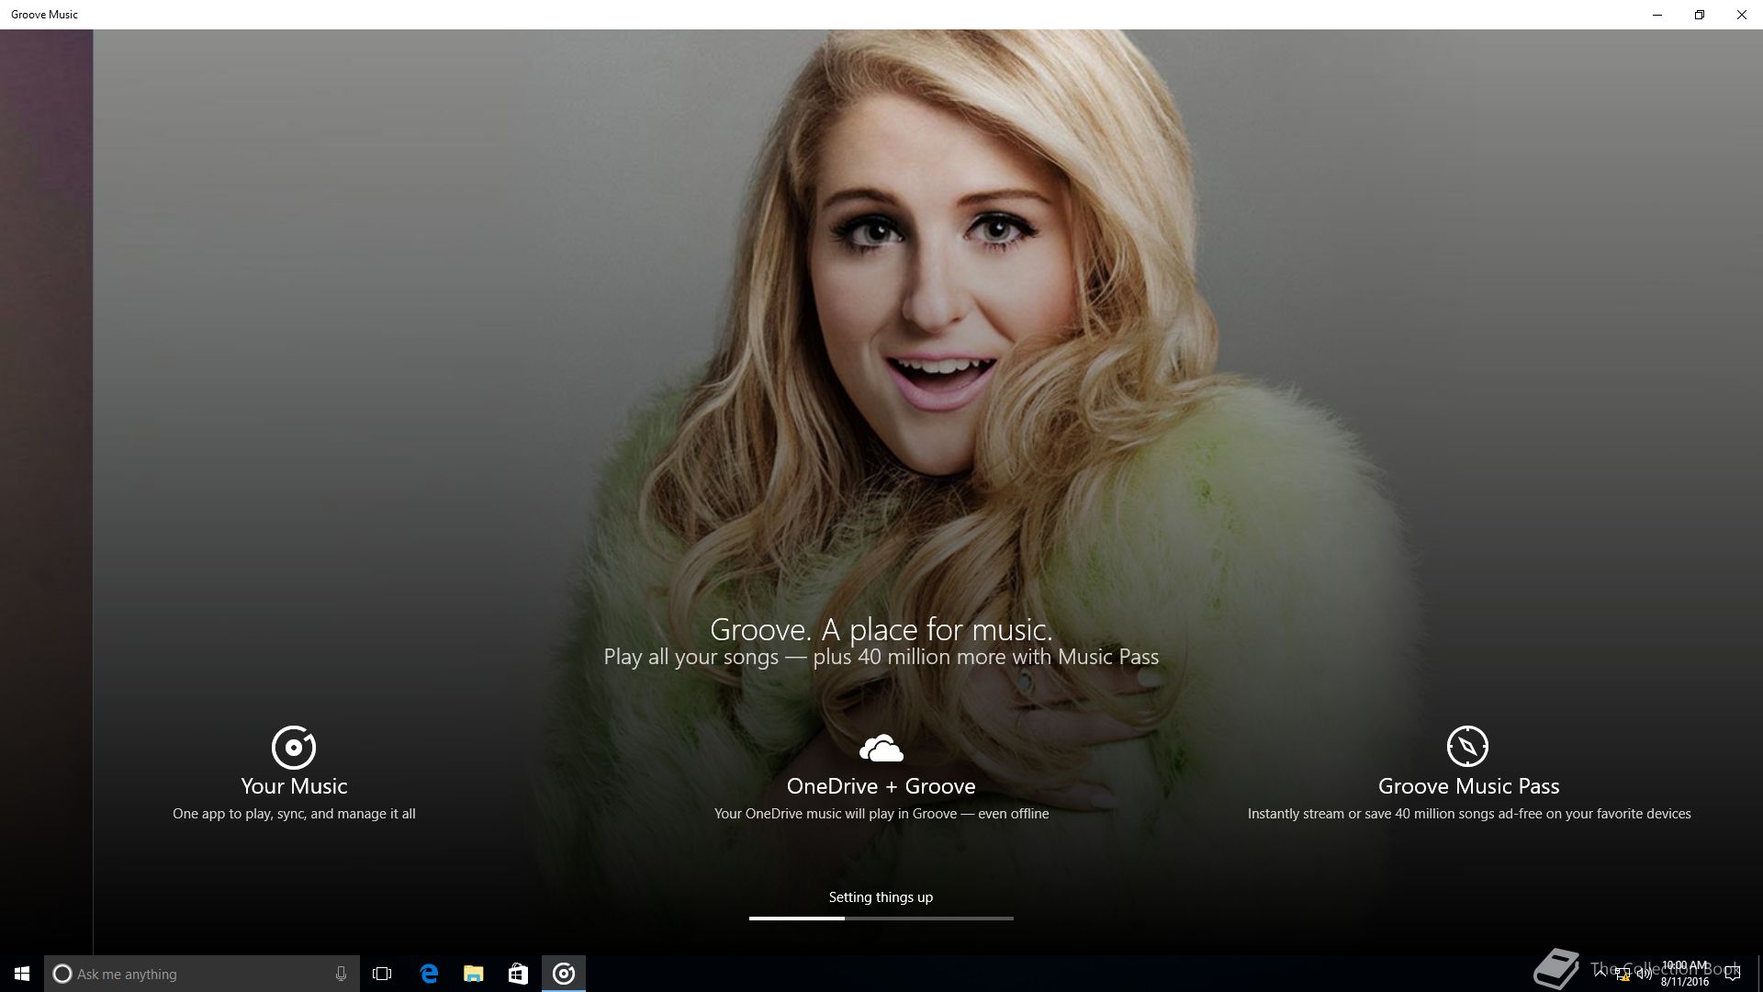This screenshot has height=992, width=1763.
Task: Click the microphone icon in search box
Action: pyautogui.click(x=341, y=974)
